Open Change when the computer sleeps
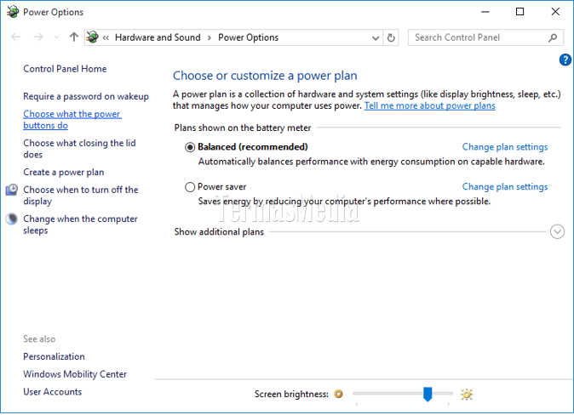The width and height of the screenshot is (574, 415). (x=80, y=225)
